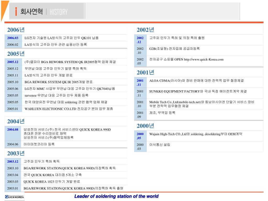Click the 2004.06 date cell
Image resolution: width=268 pixels, height=201 pixels.
pyautogui.click(x=13, y=144)
